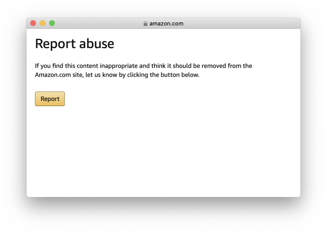Image resolution: width=327 pixels, height=232 pixels.
Task: Click the first line of body text
Action: coord(143,66)
